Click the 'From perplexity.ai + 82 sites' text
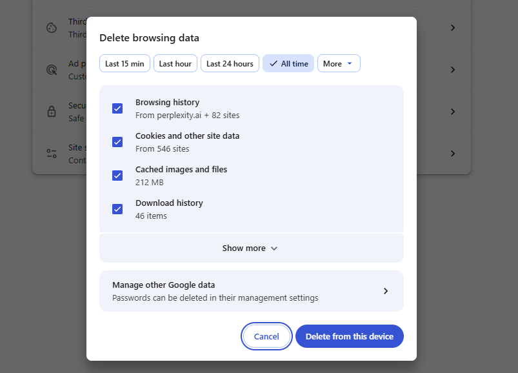518x373 pixels. (187, 116)
